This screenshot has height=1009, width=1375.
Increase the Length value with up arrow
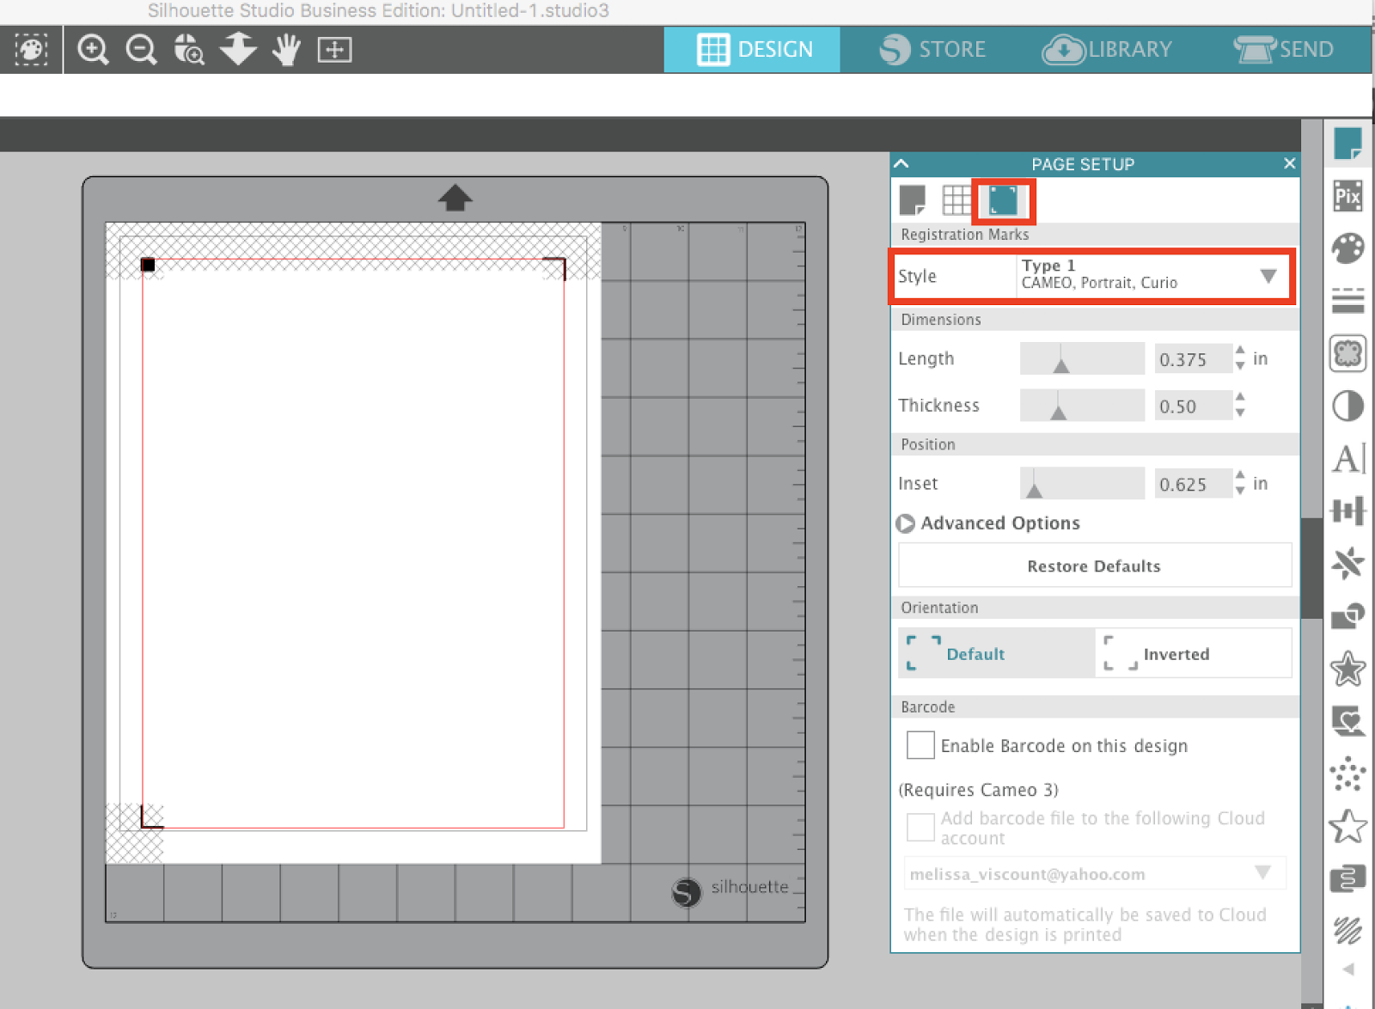point(1239,351)
